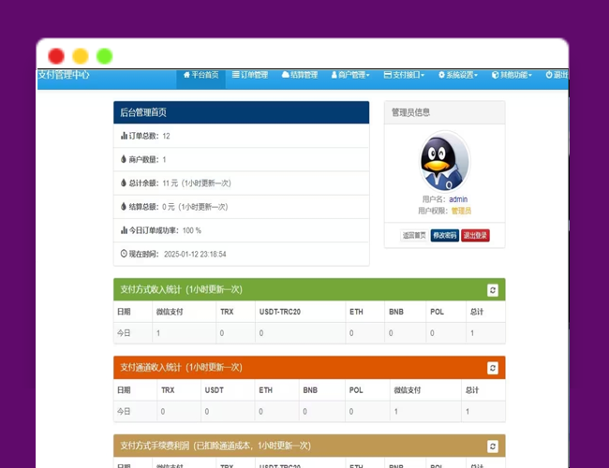Refresh the 支付方式收入统计 panel
Image resolution: width=609 pixels, height=468 pixels.
click(x=493, y=290)
